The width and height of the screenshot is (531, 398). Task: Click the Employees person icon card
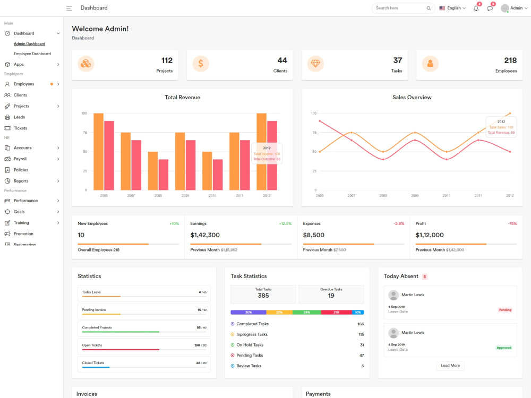point(431,64)
